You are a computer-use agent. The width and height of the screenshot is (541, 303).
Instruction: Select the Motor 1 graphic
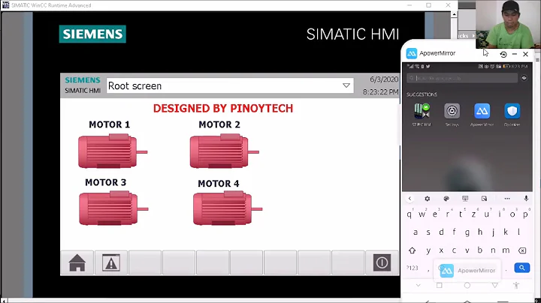[x=113, y=151]
